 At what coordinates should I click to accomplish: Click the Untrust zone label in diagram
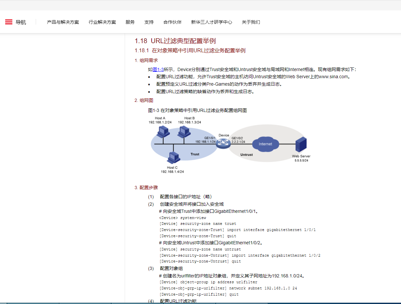click(x=246, y=155)
